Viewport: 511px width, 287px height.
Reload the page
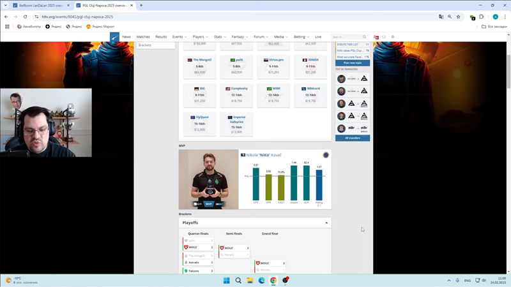coord(25,17)
